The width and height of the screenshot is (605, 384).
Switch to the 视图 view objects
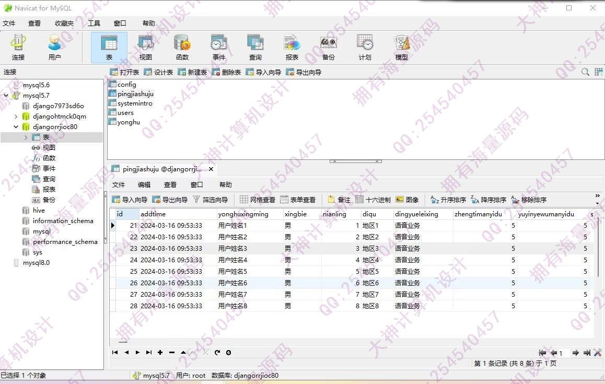145,47
